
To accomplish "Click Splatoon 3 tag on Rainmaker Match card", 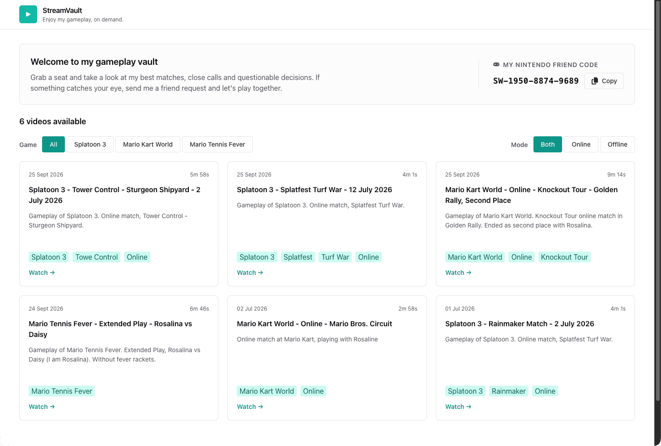I will [x=465, y=391].
